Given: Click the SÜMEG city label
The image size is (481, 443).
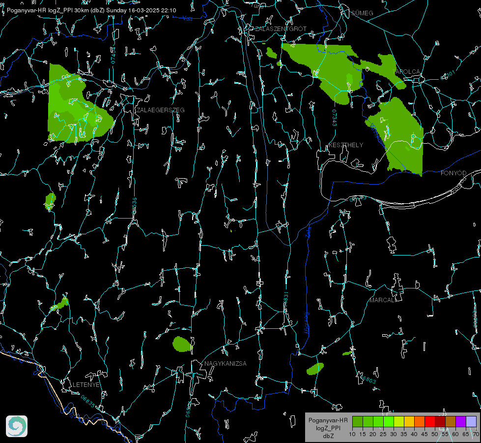Looking at the screenshot, I should [362, 13].
